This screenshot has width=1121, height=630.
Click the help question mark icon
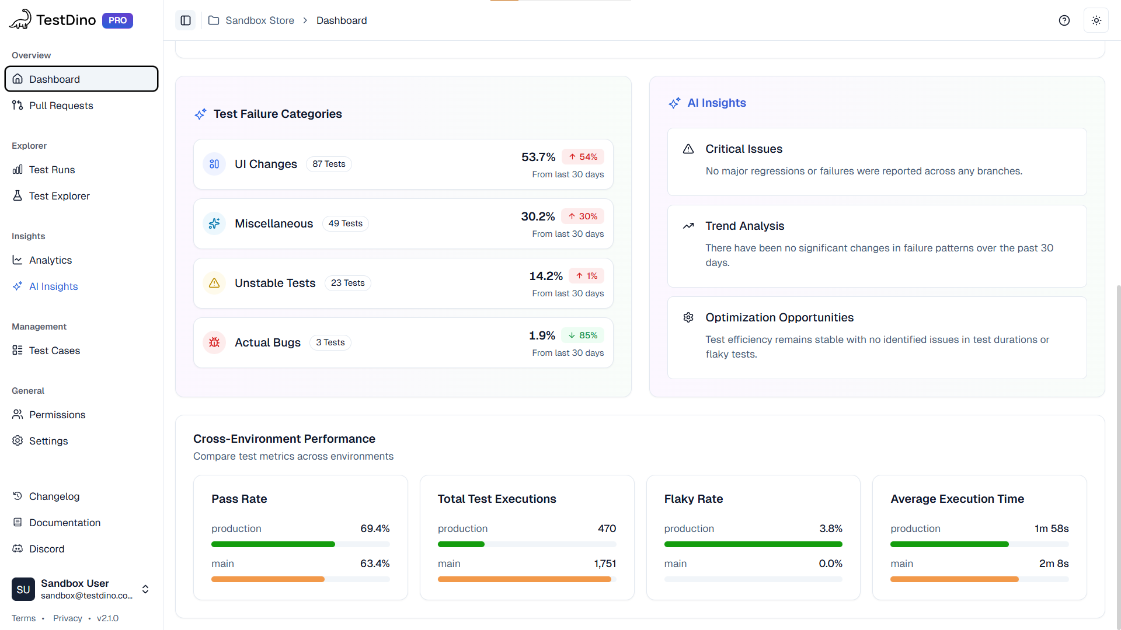click(1064, 20)
